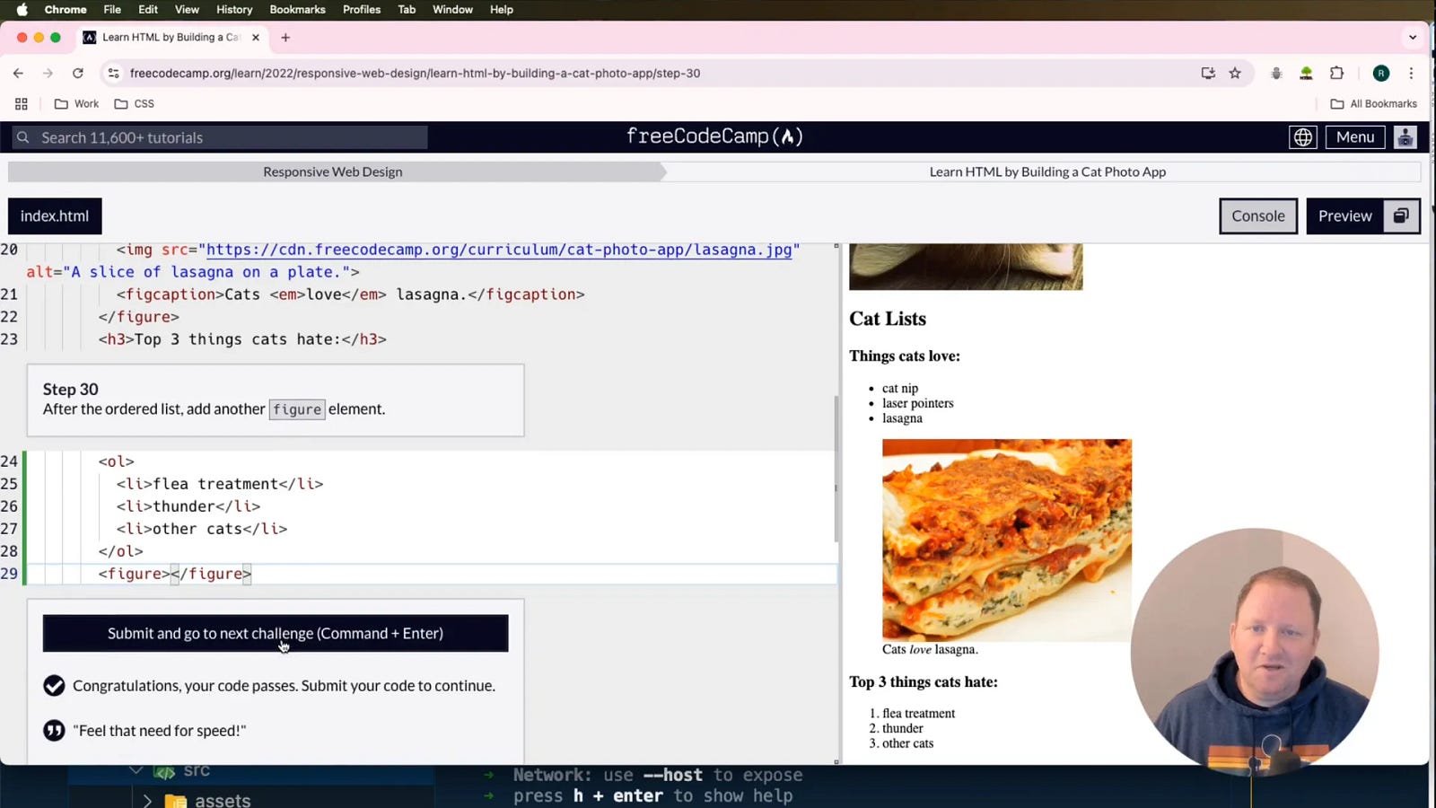Install app icon in address bar
This screenshot has width=1436, height=808.
click(1208, 74)
